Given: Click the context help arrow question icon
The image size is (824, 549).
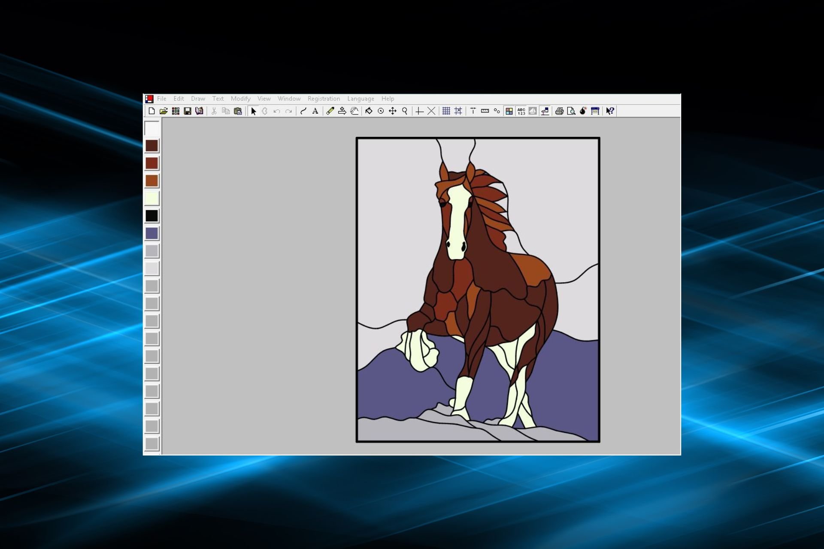Looking at the screenshot, I should click(610, 111).
